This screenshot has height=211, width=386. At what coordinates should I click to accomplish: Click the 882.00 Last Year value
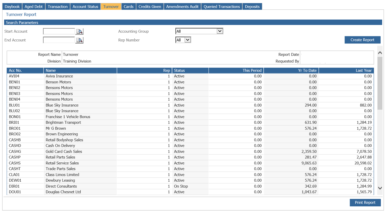coord(366,105)
